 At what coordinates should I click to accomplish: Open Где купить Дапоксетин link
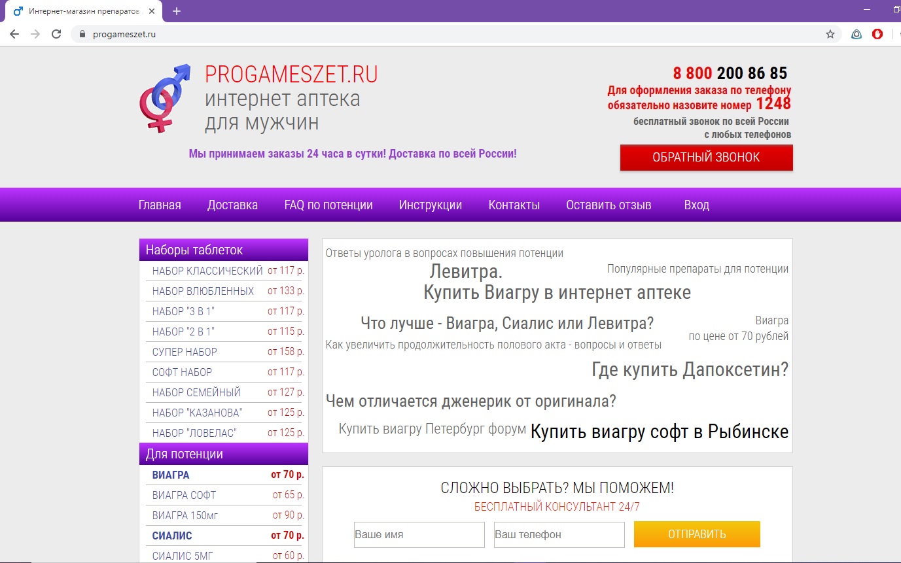click(690, 369)
